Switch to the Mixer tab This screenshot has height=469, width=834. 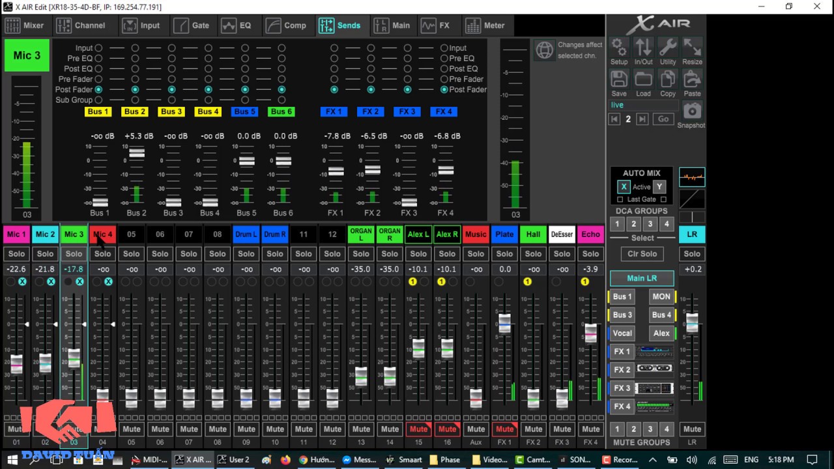pyautogui.click(x=25, y=25)
